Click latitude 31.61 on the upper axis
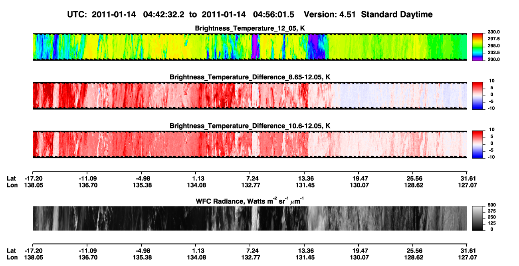 467,178
